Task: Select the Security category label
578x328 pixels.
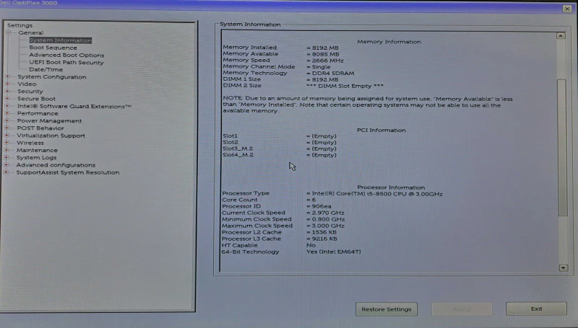Action: click(30, 92)
